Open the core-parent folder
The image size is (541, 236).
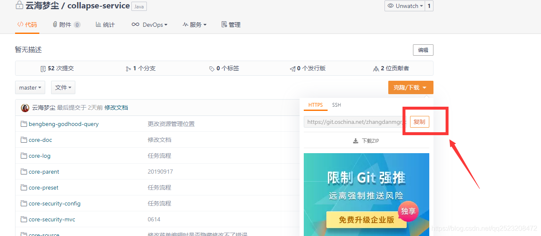(44, 172)
